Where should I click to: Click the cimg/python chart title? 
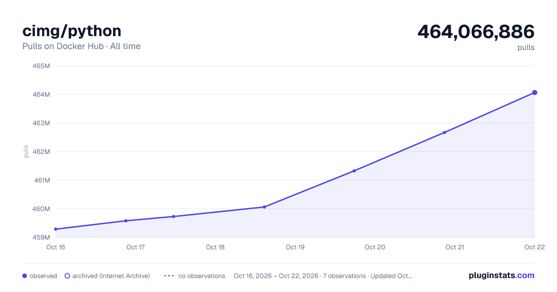pos(72,31)
